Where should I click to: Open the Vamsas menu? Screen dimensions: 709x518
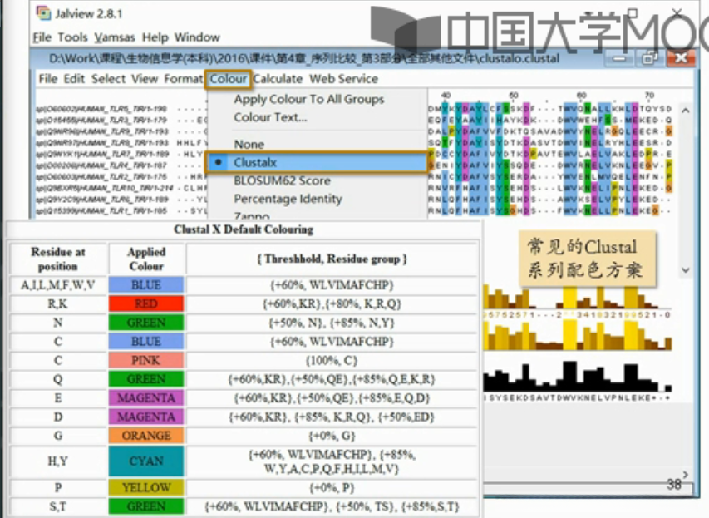[115, 37]
